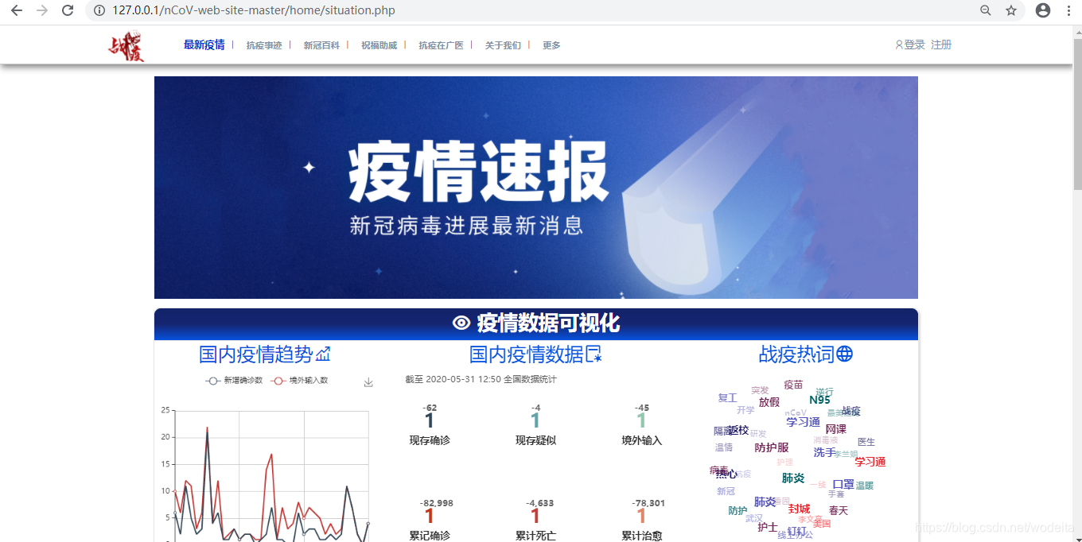Toggle the 境外输入数 legend series

click(300, 381)
